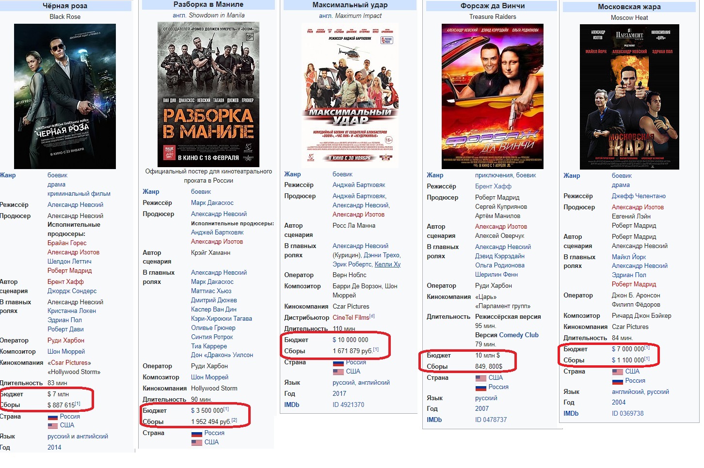The image size is (704, 468).
Task: Click the Russia flag in the Московская жара infobox
Action: coord(617,381)
